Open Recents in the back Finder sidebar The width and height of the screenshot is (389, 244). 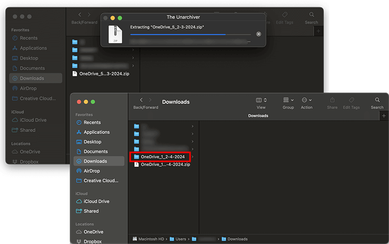[x=25, y=38]
